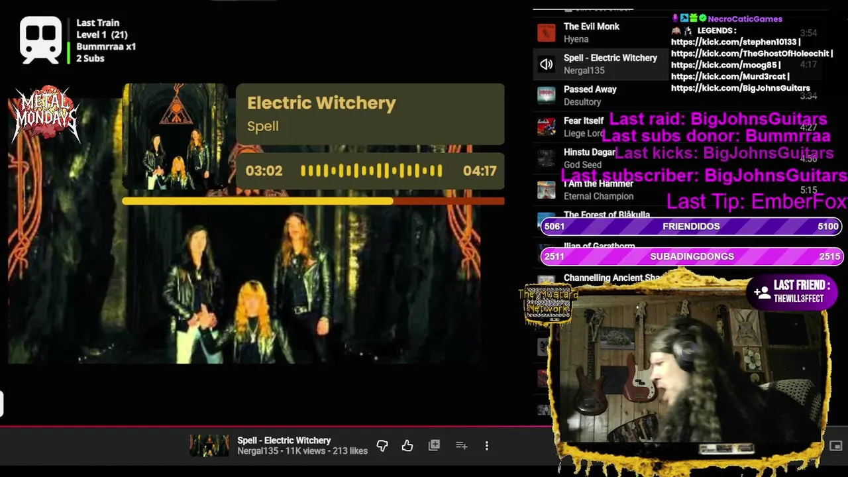Click the Bummrraa x1 train text

[x=106, y=46]
